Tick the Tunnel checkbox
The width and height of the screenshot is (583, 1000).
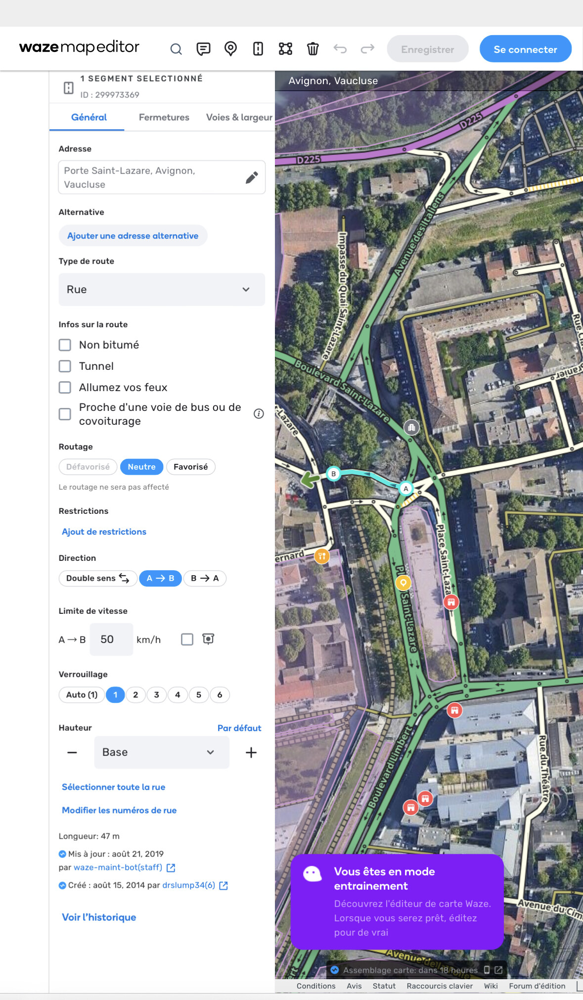coord(65,366)
